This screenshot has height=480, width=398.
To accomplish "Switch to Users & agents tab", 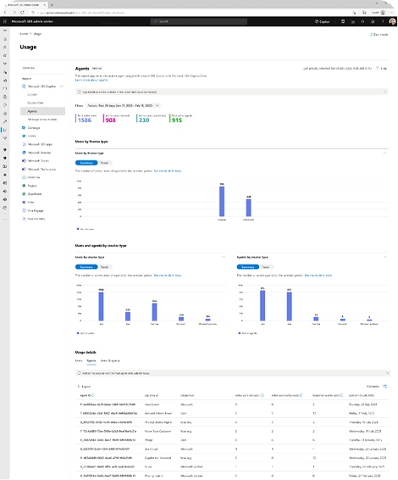I will pos(110,360).
